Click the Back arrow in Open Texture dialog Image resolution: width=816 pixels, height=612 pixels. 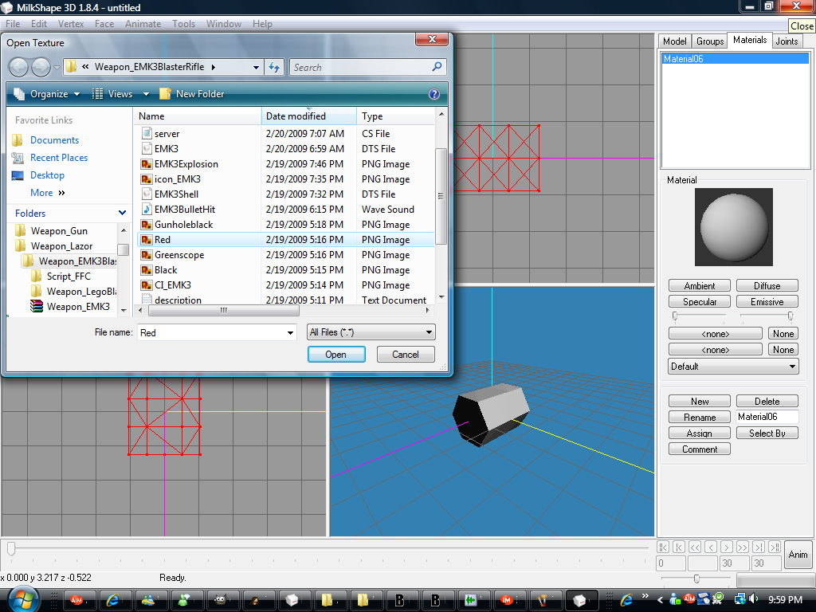(x=19, y=67)
